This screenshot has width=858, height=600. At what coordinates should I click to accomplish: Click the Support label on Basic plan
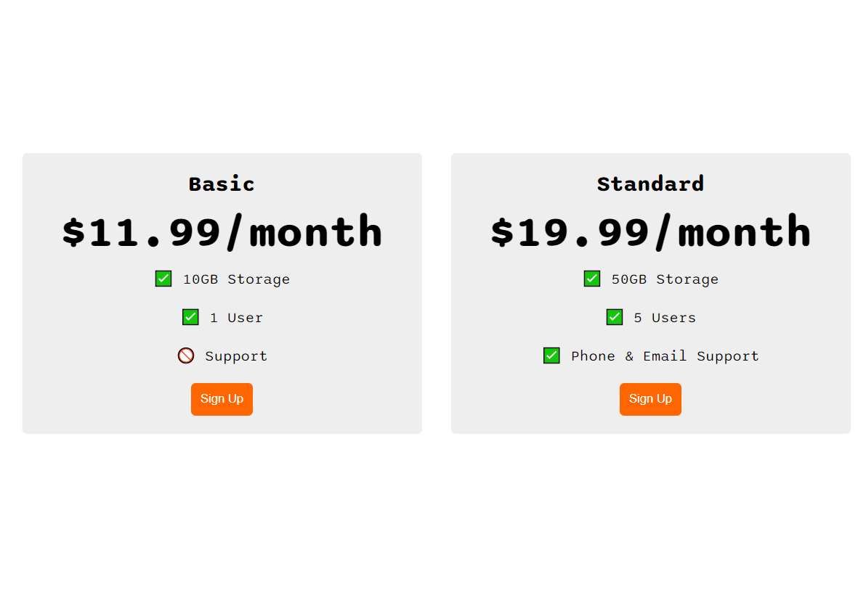click(235, 356)
